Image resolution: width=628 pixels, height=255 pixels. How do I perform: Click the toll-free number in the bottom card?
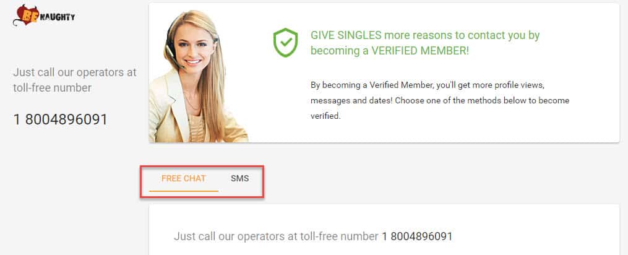(x=417, y=236)
